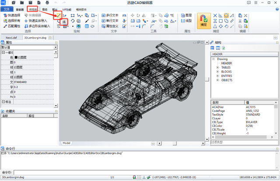Switch to the 查看器 ribbon tab
Viewport: 280px width, 181px height.
coord(20,10)
